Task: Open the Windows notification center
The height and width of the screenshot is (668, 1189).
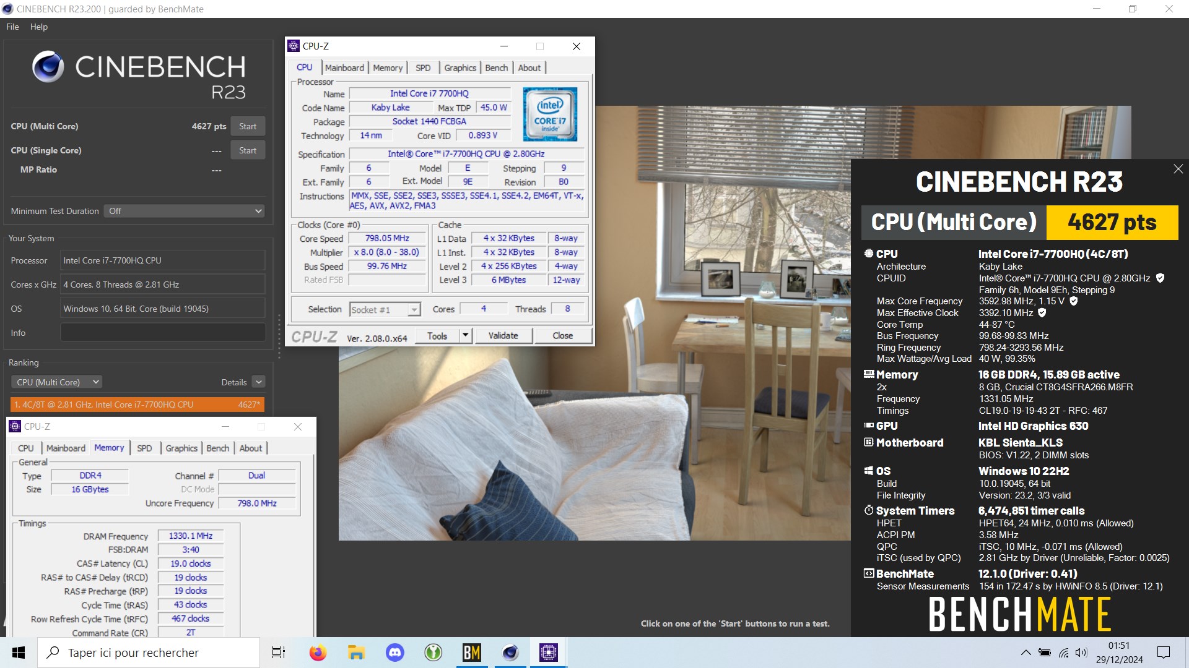Action: (x=1164, y=653)
